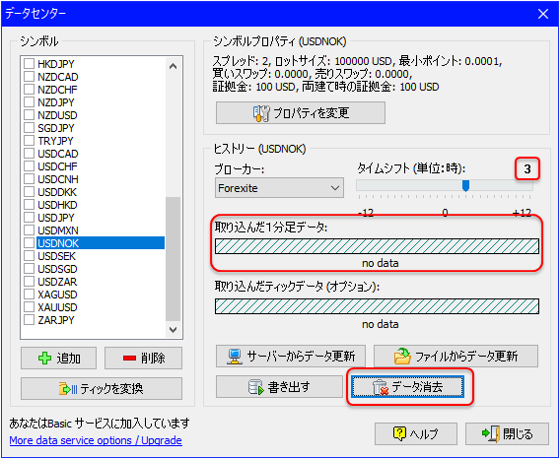The image size is (560, 459).
Task: Check the NZDUSD checkbox
Action: point(29,115)
